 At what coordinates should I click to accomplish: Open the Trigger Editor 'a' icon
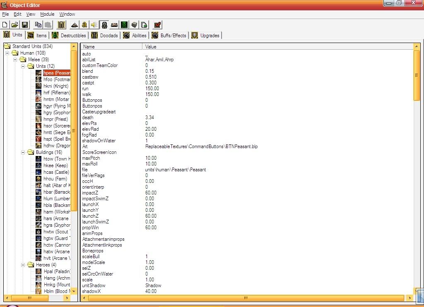[84, 25]
